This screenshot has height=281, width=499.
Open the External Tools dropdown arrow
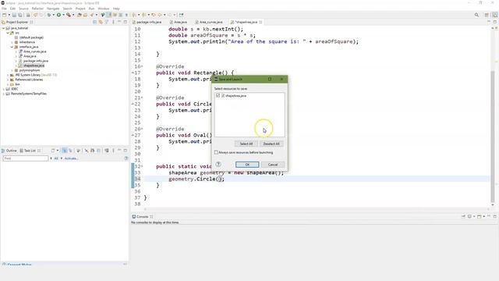(73, 15)
